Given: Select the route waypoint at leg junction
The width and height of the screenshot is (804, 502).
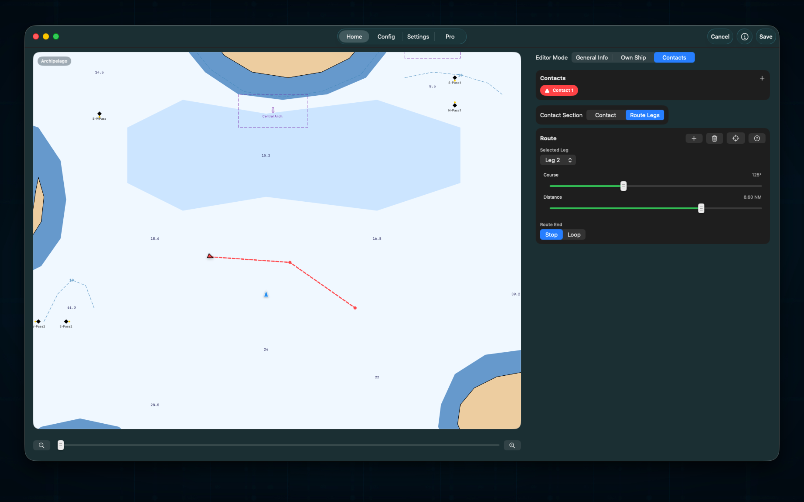Looking at the screenshot, I should click(290, 262).
